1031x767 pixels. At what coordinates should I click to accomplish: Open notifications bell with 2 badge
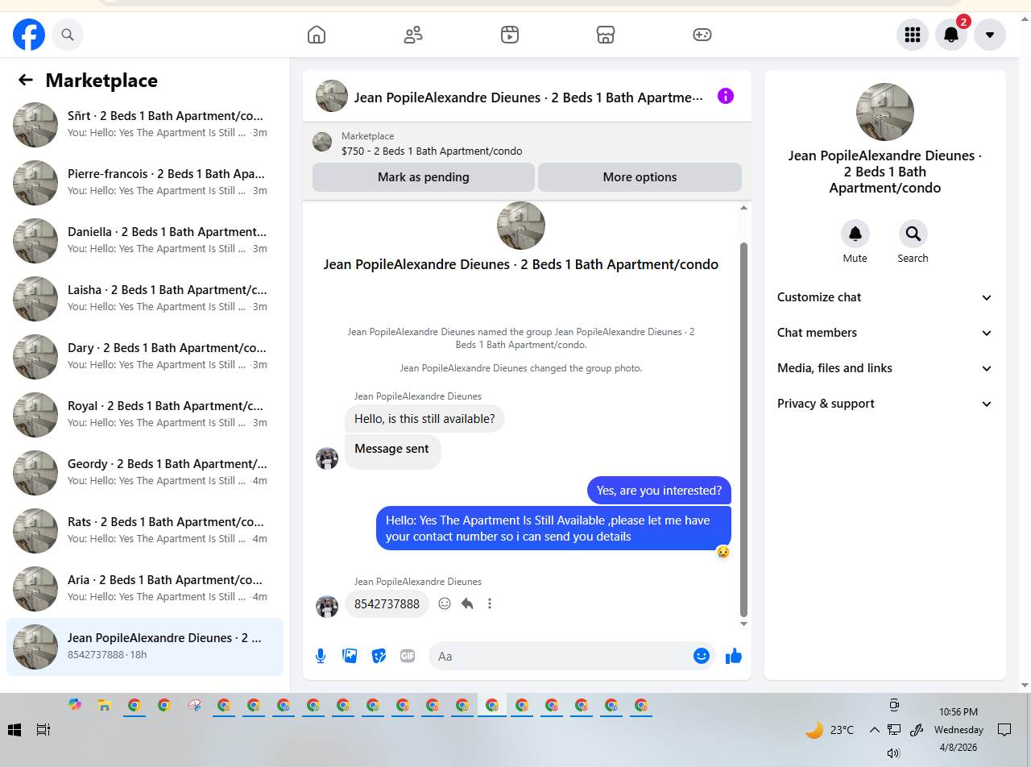[x=951, y=35]
